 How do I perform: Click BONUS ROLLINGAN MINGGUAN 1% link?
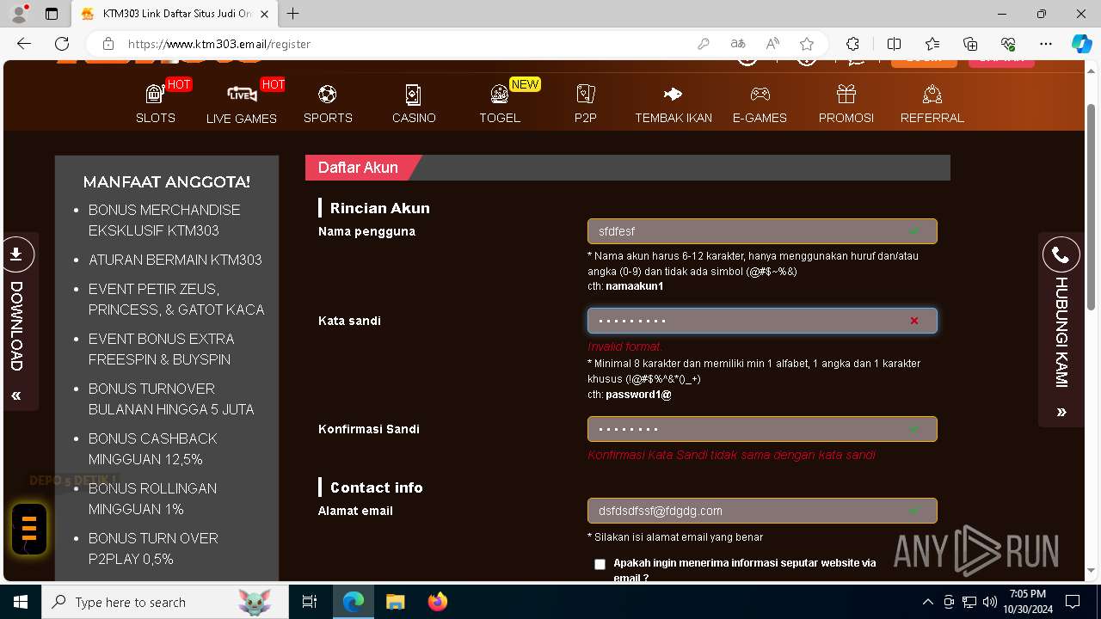(152, 499)
